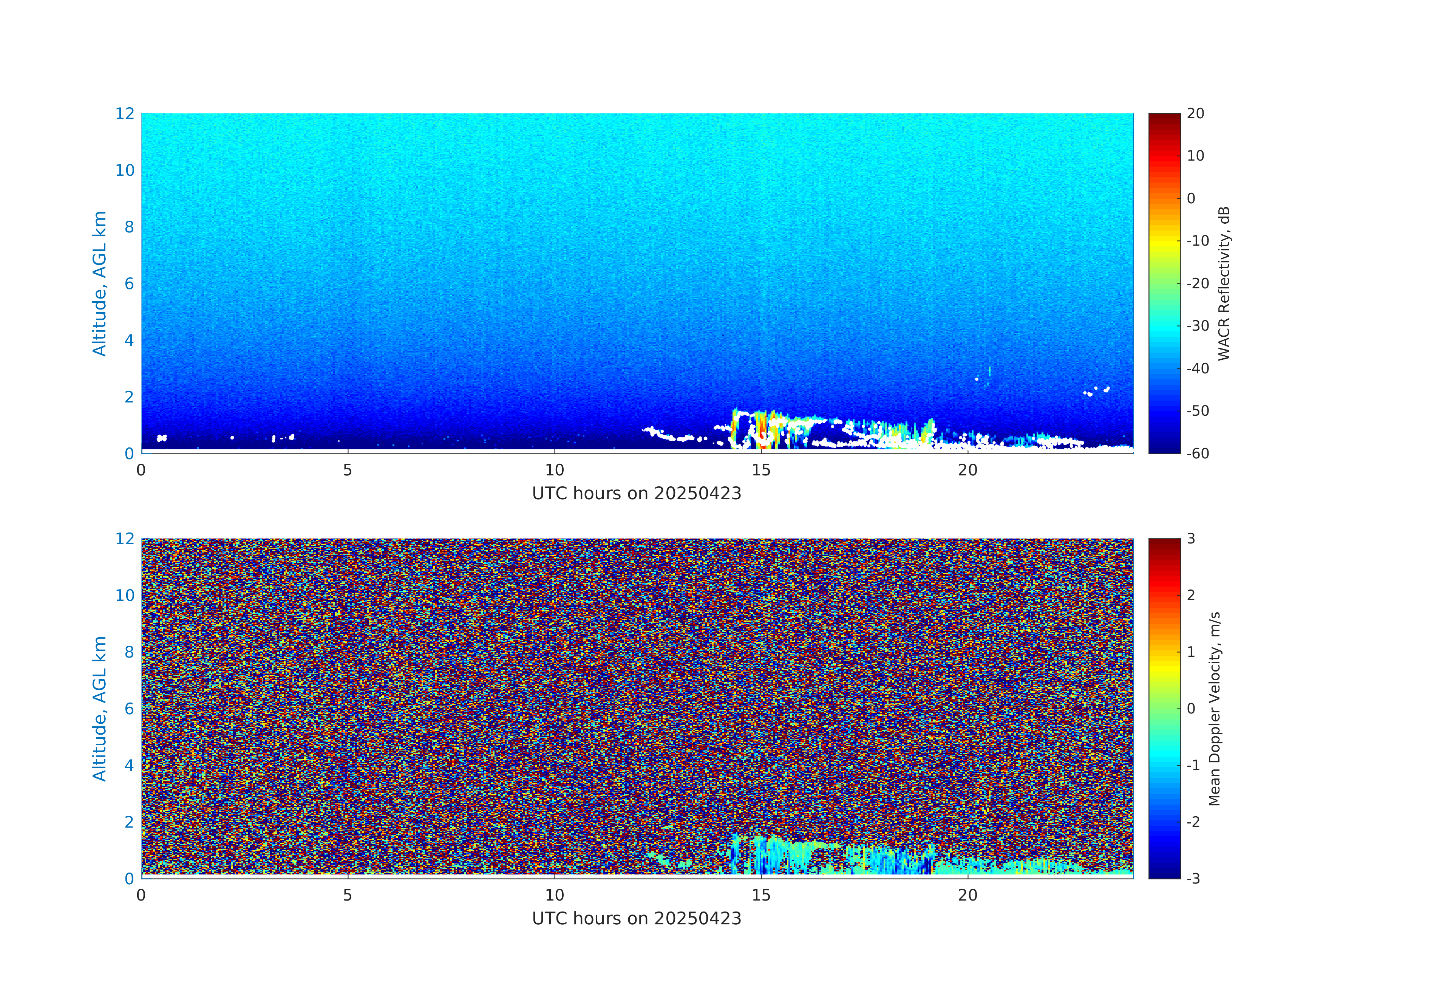
Task: Click the WACR Reflectivity colorbar
Action: point(1164,283)
